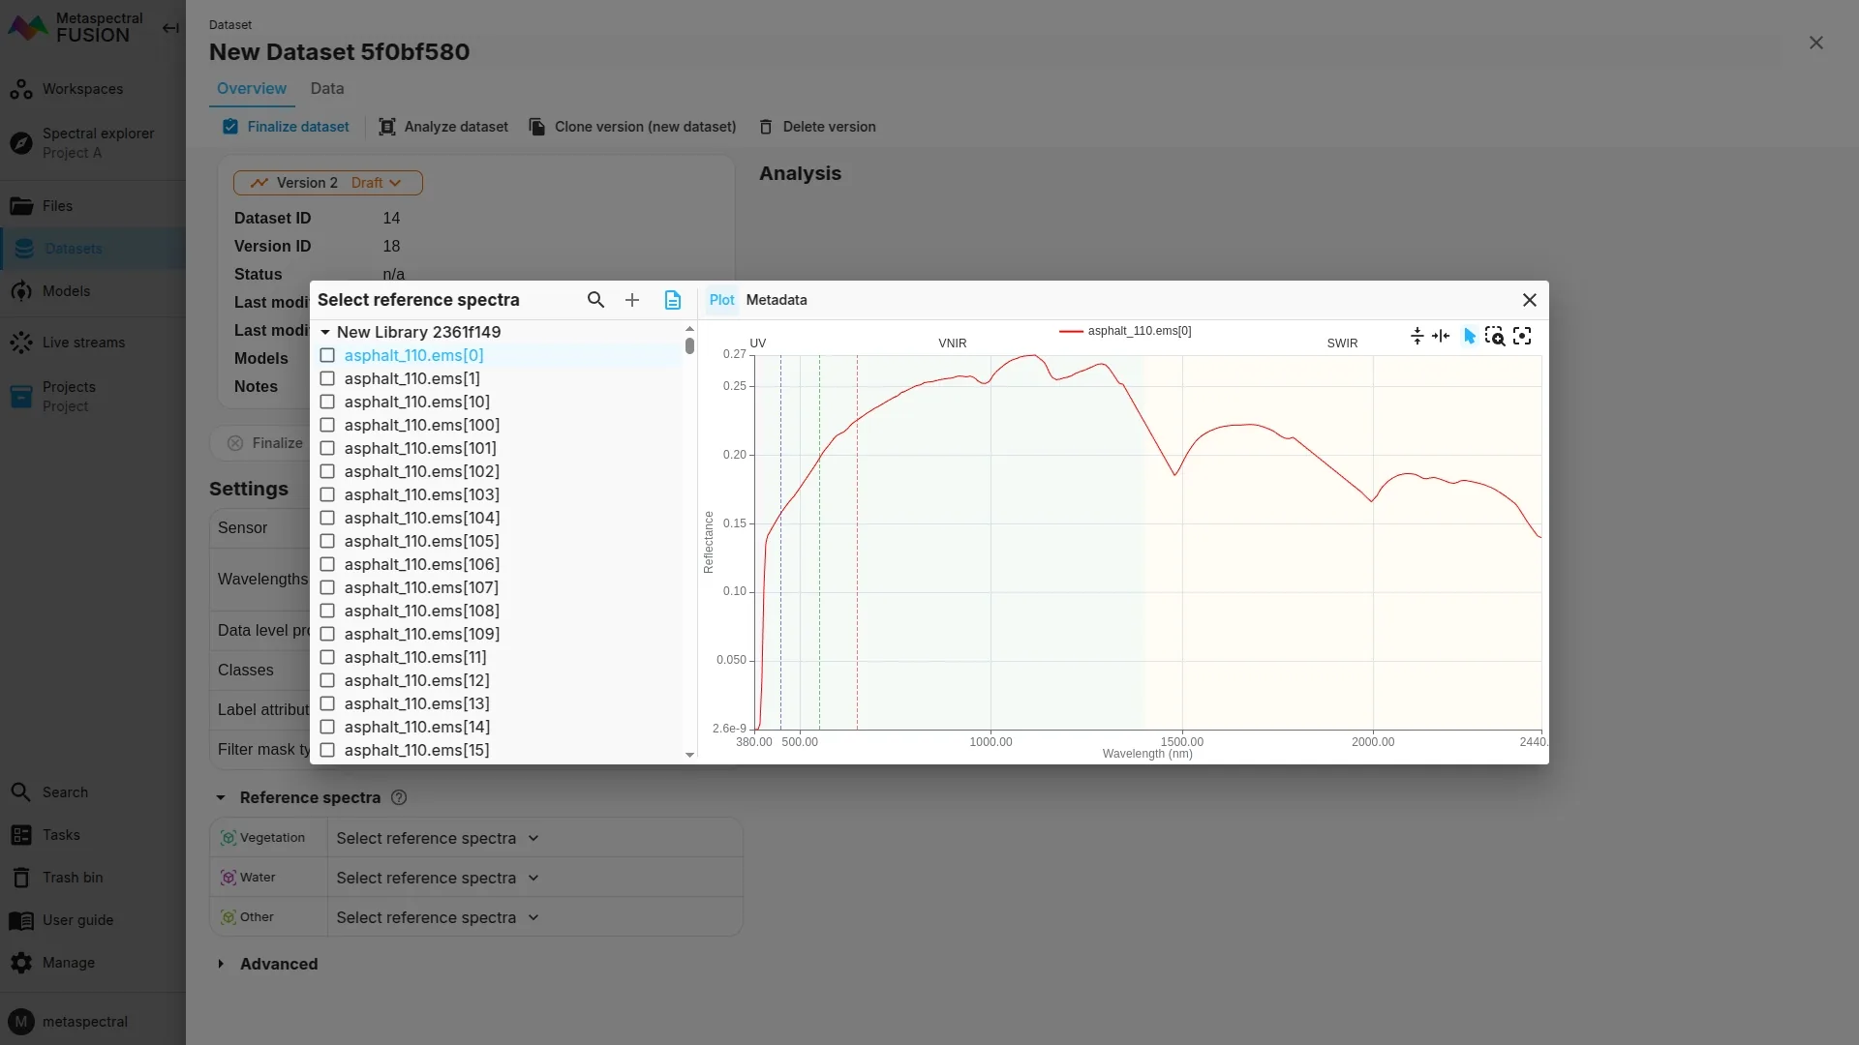The width and height of the screenshot is (1859, 1045).
Task: Collapse the New Library 2361f149 tree
Action: coord(325,332)
